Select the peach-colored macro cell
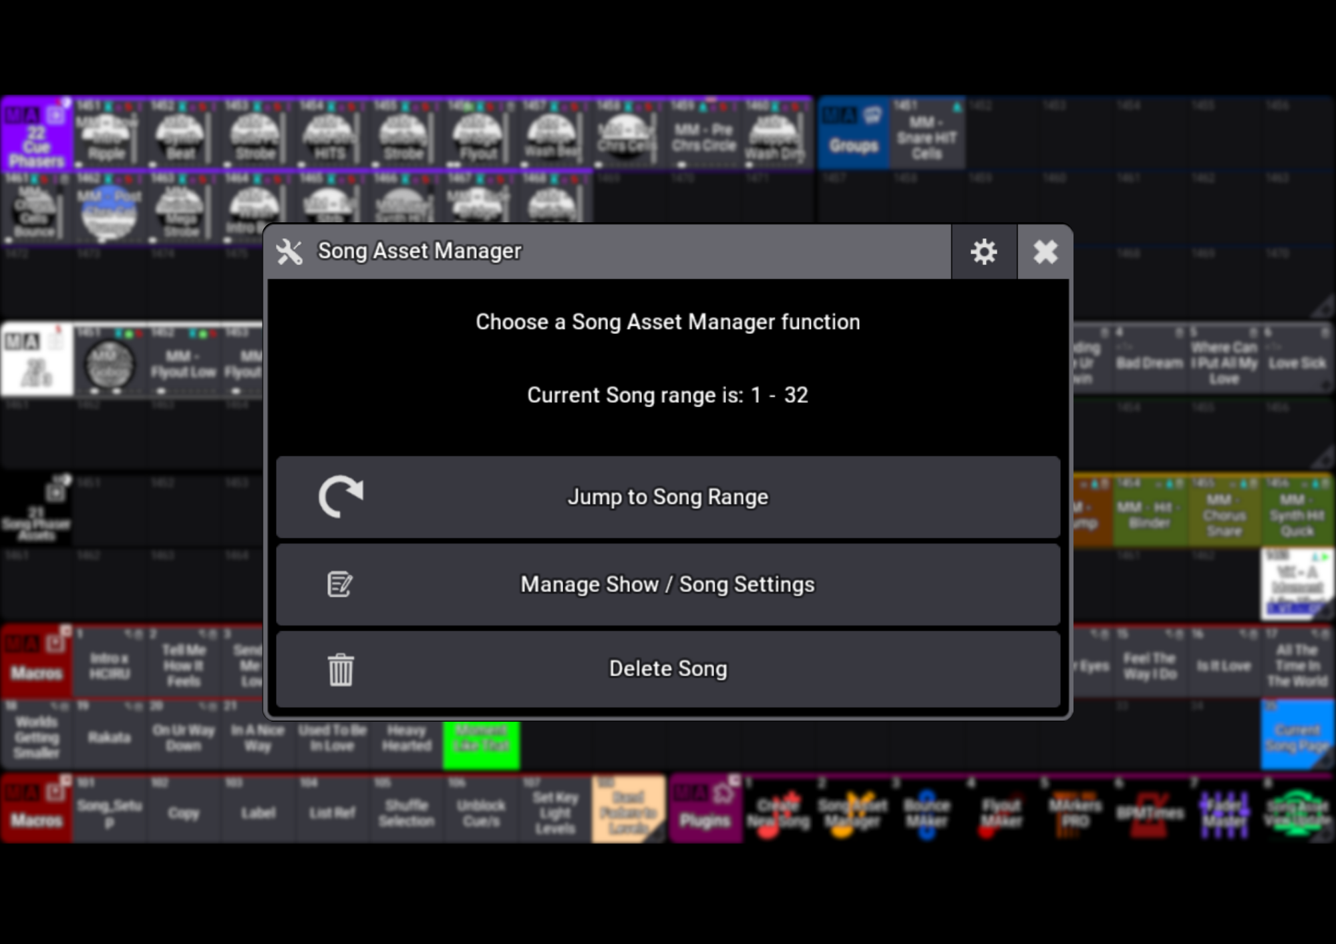The image size is (1336, 944). pyautogui.click(x=629, y=808)
